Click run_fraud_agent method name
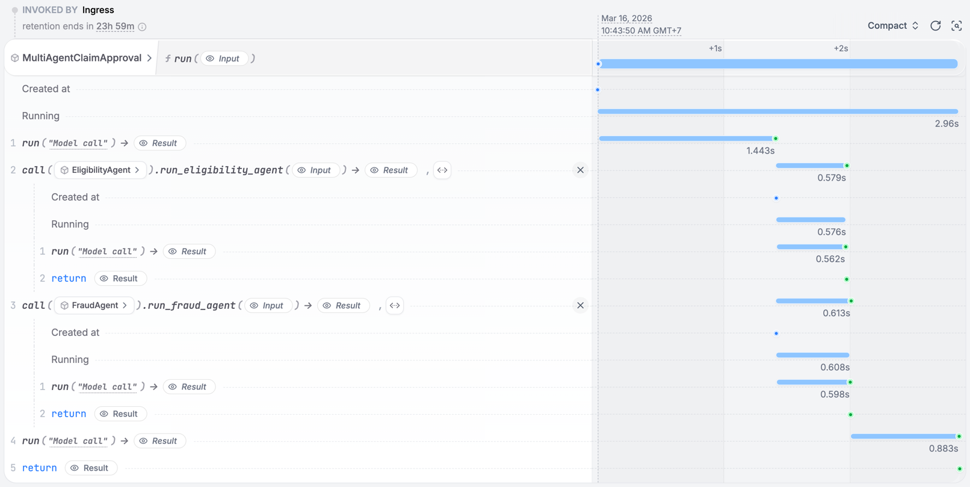Viewport: 970px width, 487px height. 191,306
